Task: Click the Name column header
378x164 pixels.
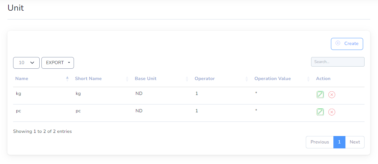Action: (x=22, y=79)
